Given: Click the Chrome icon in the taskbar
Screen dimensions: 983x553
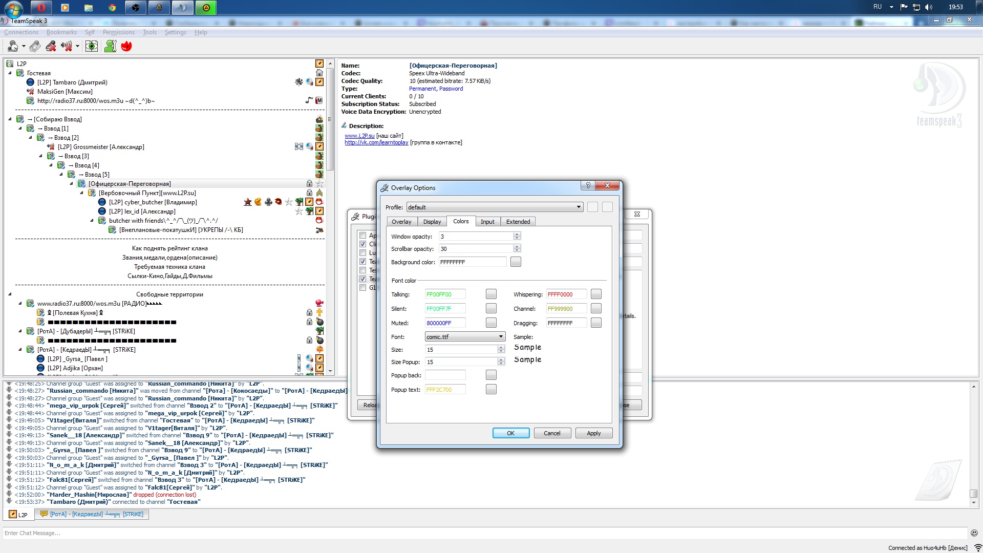Looking at the screenshot, I should pyautogui.click(x=112, y=8).
